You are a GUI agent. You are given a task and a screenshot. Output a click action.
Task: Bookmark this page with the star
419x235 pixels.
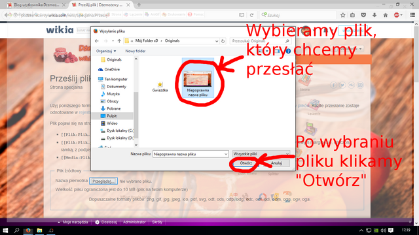[343, 15]
